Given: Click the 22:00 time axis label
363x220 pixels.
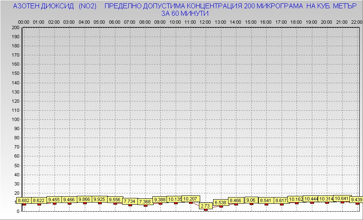Looking at the screenshot, I should [357, 22].
